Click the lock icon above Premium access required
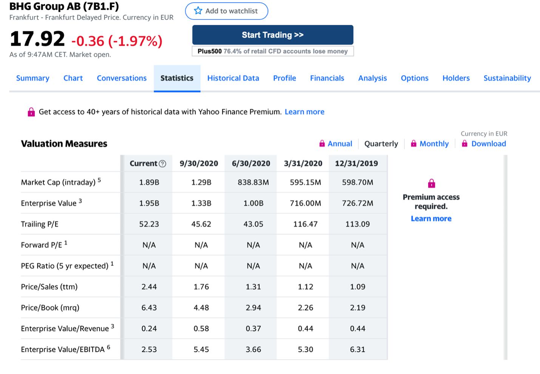540x374 pixels. (x=431, y=184)
